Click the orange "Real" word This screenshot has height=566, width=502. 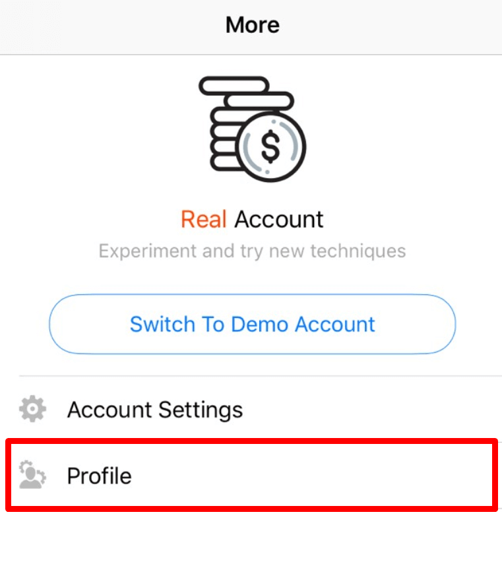(204, 219)
